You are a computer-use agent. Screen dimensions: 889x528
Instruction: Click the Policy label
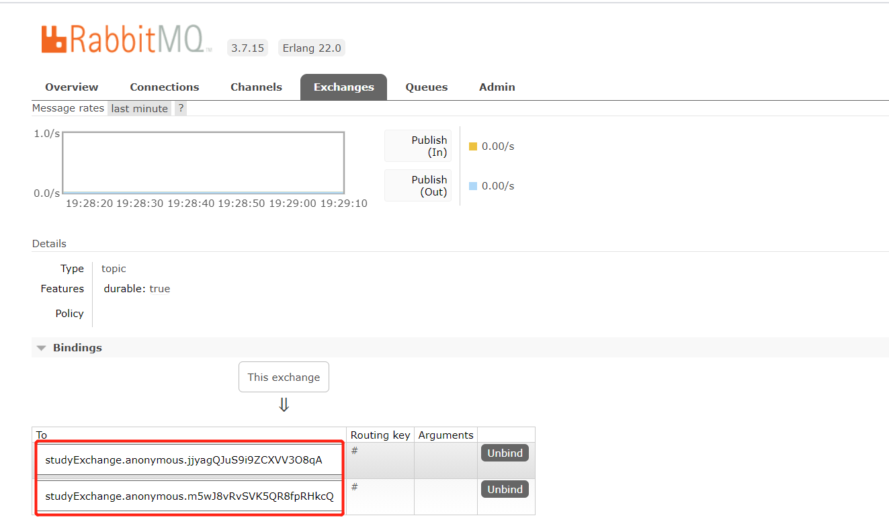pyautogui.click(x=69, y=314)
